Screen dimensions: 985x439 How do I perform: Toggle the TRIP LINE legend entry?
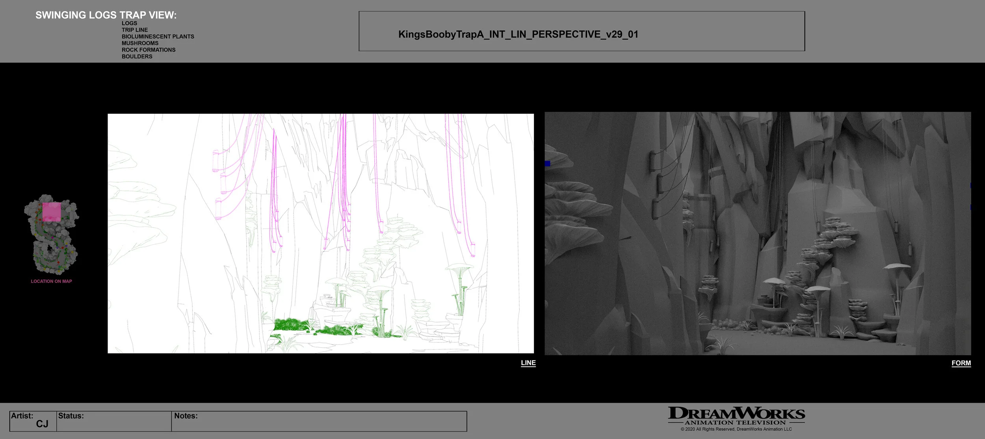[134, 30]
